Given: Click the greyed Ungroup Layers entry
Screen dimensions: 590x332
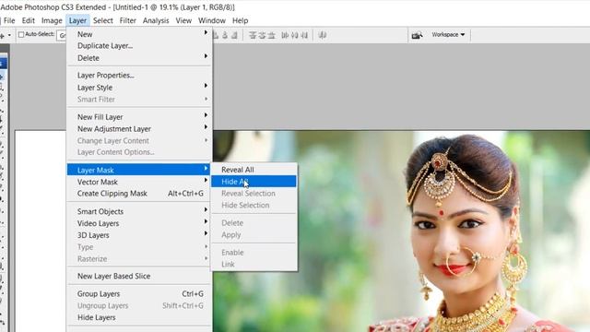Looking at the screenshot, I should [139, 305].
